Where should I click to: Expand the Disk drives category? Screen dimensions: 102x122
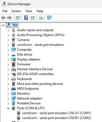coord(8,55)
